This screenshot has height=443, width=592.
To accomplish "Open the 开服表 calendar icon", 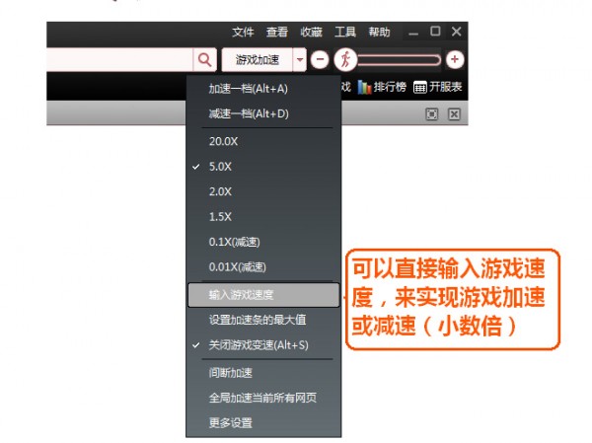I will 421,87.
